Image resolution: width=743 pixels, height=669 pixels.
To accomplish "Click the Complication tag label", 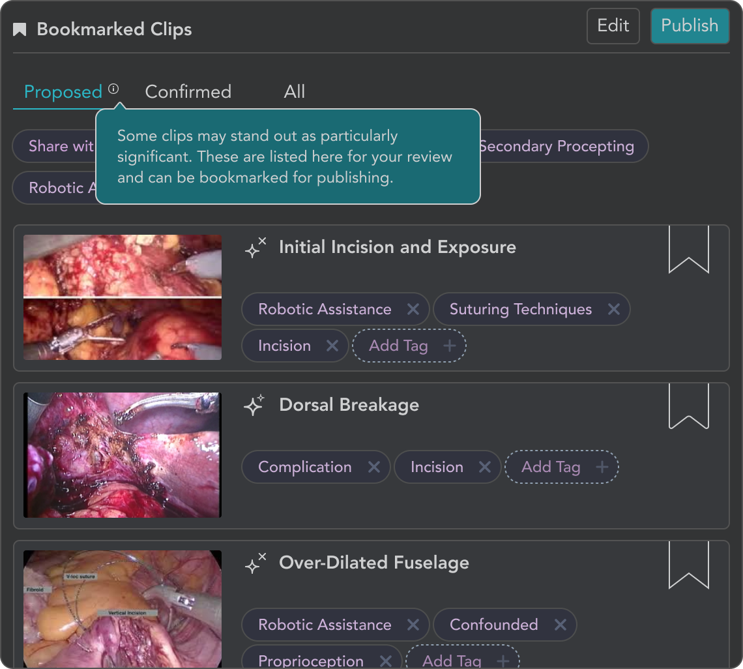I will [305, 467].
